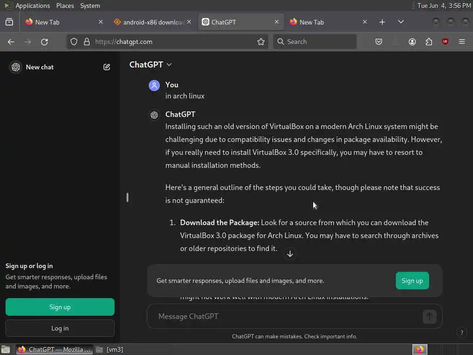The image size is (473, 355).
Task: Open the help question mark button
Action: pyautogui.click(x=461, y=333)
